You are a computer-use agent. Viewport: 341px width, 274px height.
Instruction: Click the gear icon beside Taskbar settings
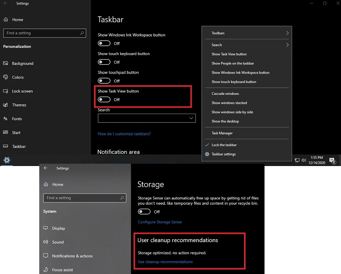207,154
